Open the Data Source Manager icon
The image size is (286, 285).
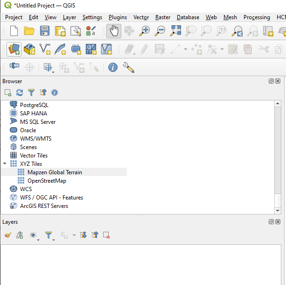[x=14, y=49]
